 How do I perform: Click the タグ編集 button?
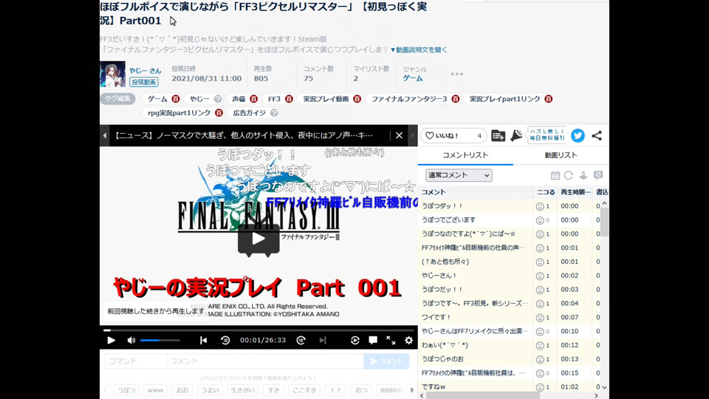[x=117, y=98]
